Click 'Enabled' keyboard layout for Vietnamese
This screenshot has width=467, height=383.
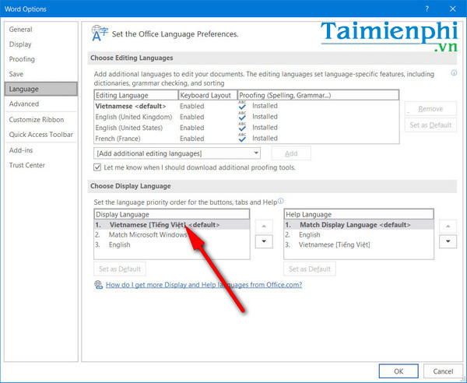pyautogui.click(x=191, y=106)
